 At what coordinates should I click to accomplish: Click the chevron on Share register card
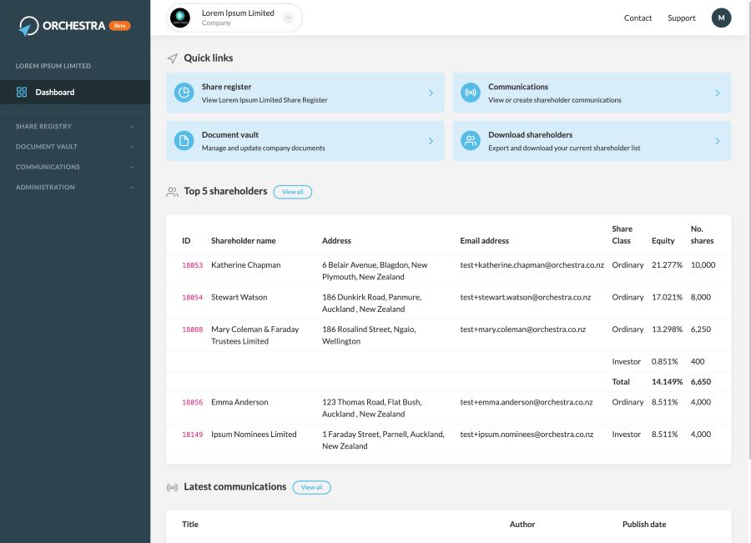click(x=431, y=93)
